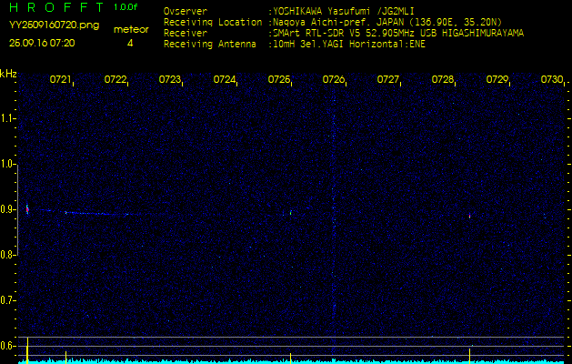
Task: Click the 'Receiving Location' label
Action: click(213, 22)
